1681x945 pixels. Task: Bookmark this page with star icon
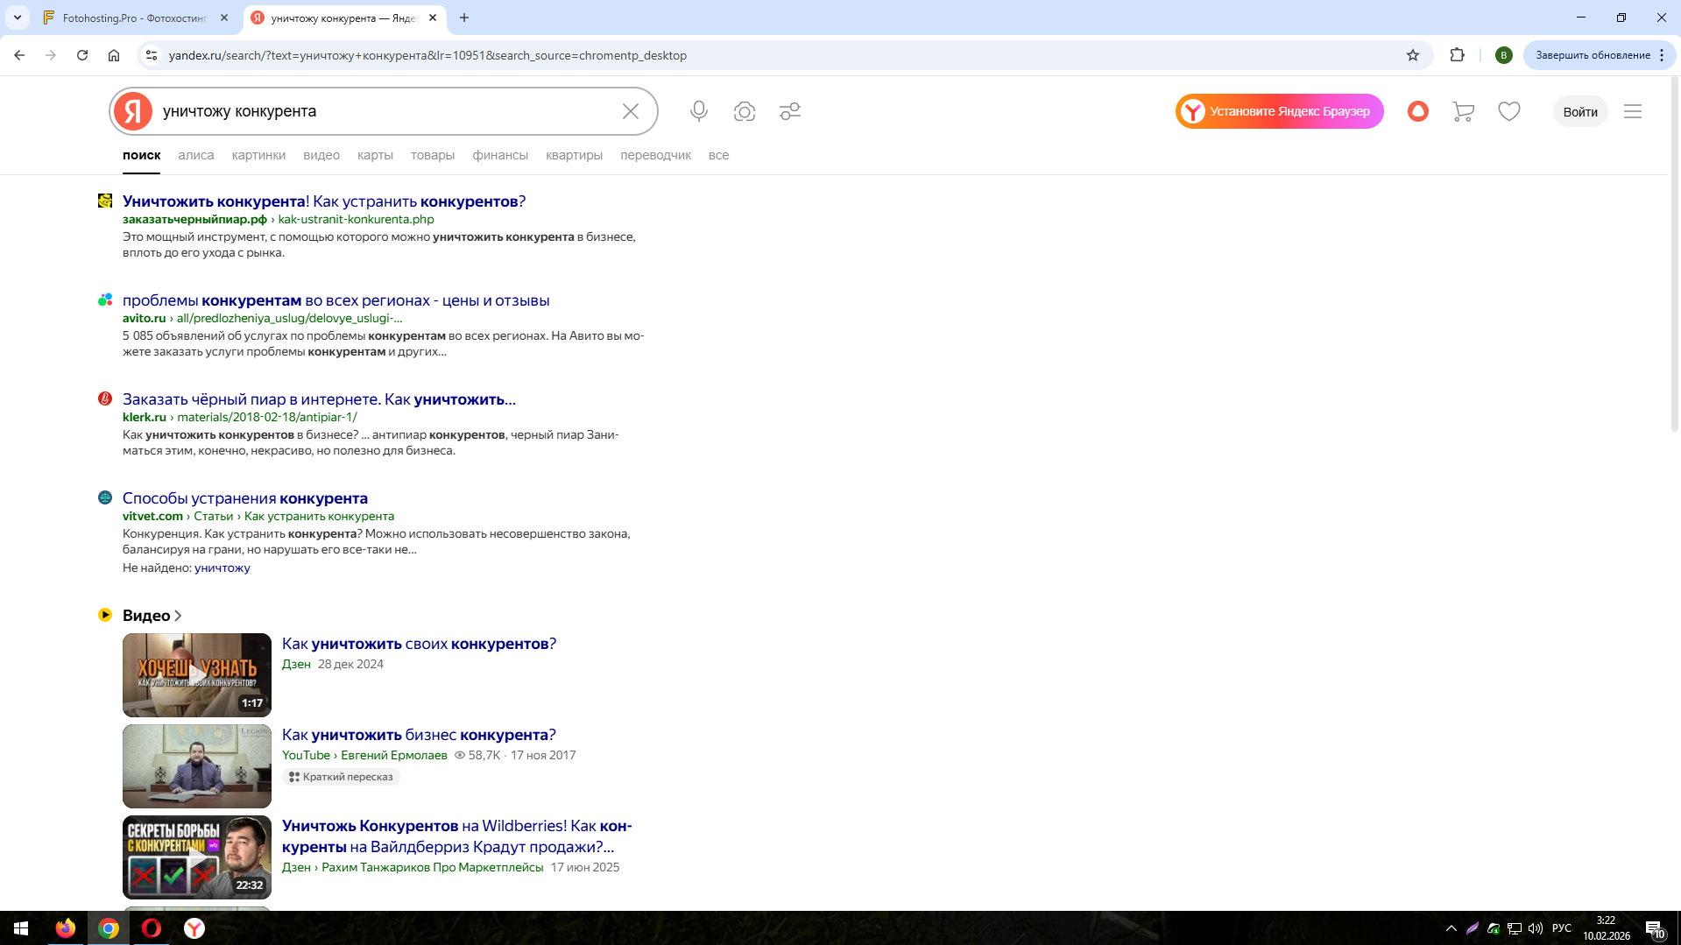[x=1413, y=55]
